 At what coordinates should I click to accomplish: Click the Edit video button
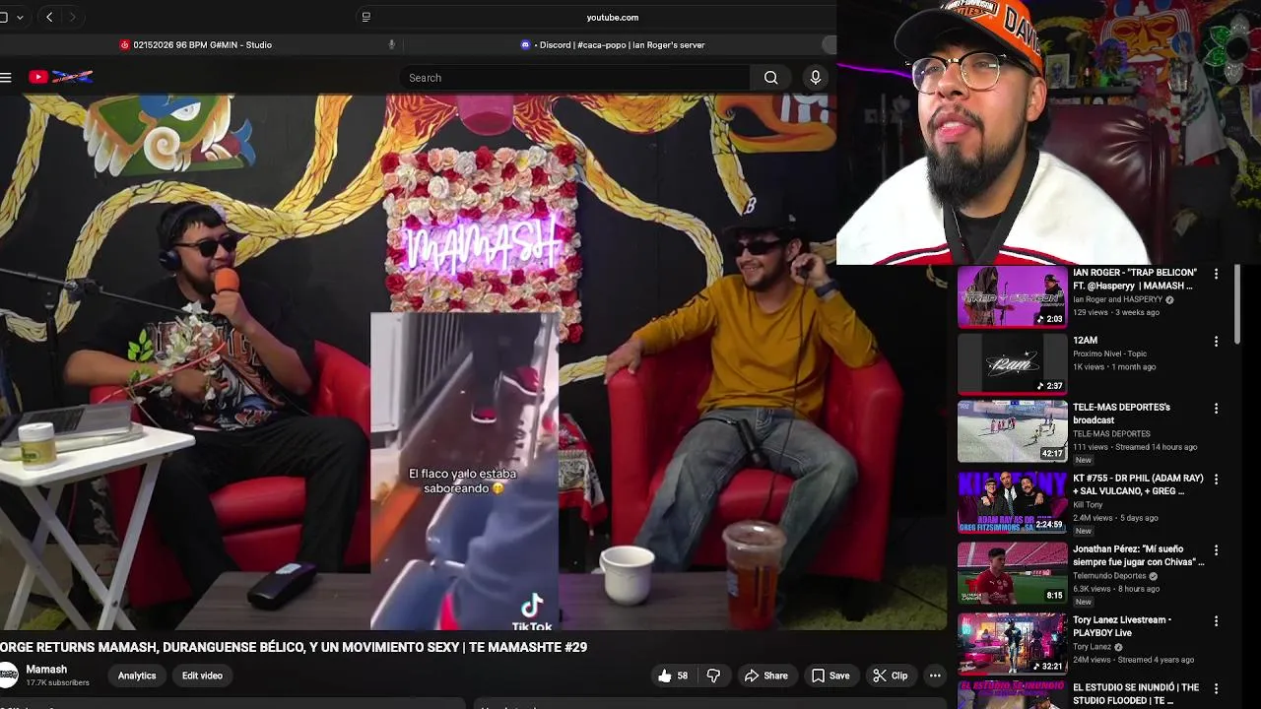pos(202,676)
